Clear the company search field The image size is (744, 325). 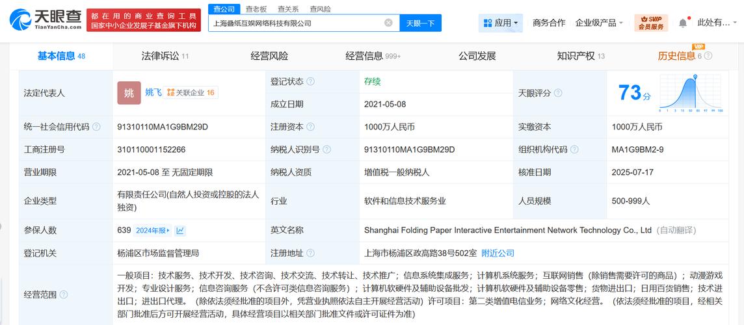[x=388, y=22]
